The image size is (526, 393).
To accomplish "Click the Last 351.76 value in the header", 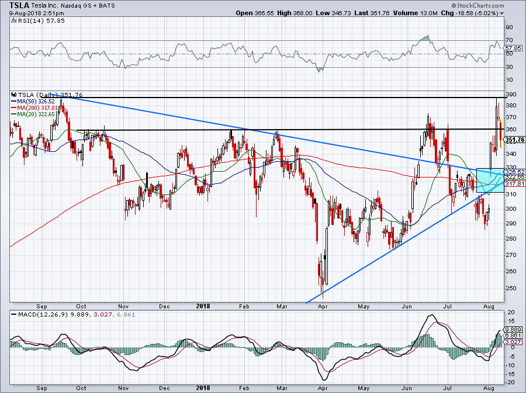I will 372,13.
